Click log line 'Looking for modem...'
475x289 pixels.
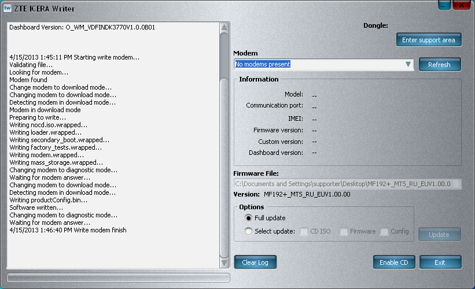click(39, 72)
